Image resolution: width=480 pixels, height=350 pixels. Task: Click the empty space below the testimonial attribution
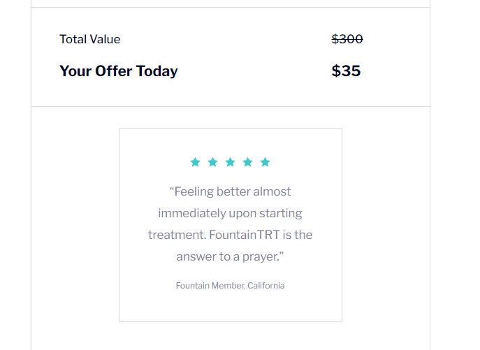(230, 306)
